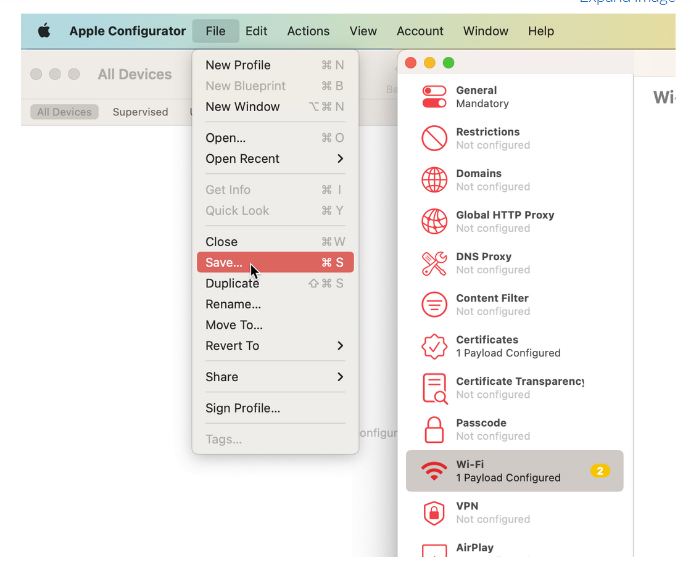Select the Domains globe icon
This screenshot has width=691, height=568.
pos(434,180)
